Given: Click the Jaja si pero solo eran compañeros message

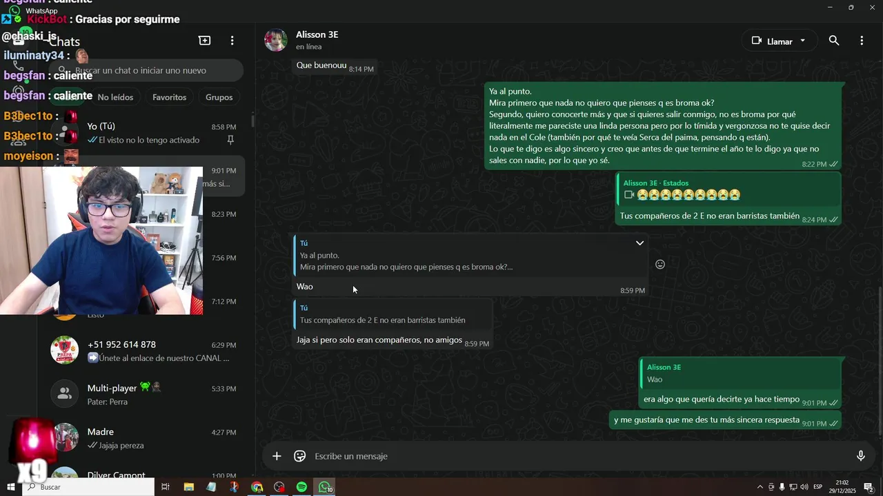Looking at the screenshot, I should pyautogui.click(x=379, y=340).
